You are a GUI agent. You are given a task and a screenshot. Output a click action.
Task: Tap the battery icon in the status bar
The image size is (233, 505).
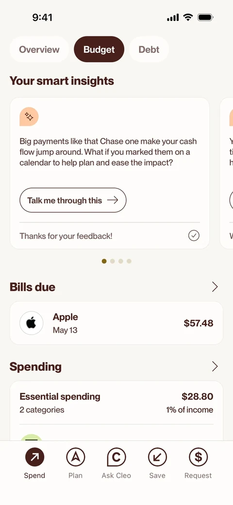point(205,17)
